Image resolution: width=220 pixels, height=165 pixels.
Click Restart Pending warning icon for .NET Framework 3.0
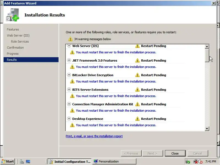[137, 61]
